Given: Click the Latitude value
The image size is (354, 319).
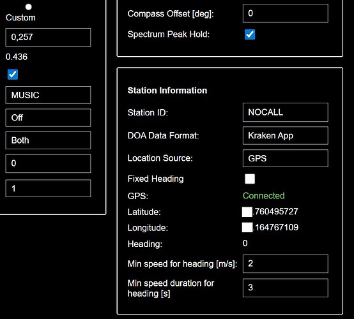Looking at the screenshot, I should pyautogui.click(x=270, y=212).
